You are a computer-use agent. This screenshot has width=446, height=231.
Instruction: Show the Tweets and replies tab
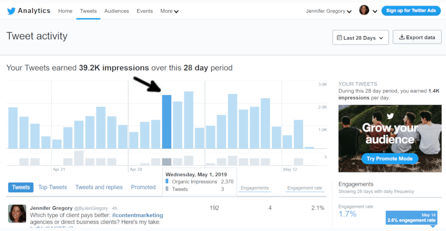tap(99, 187)
